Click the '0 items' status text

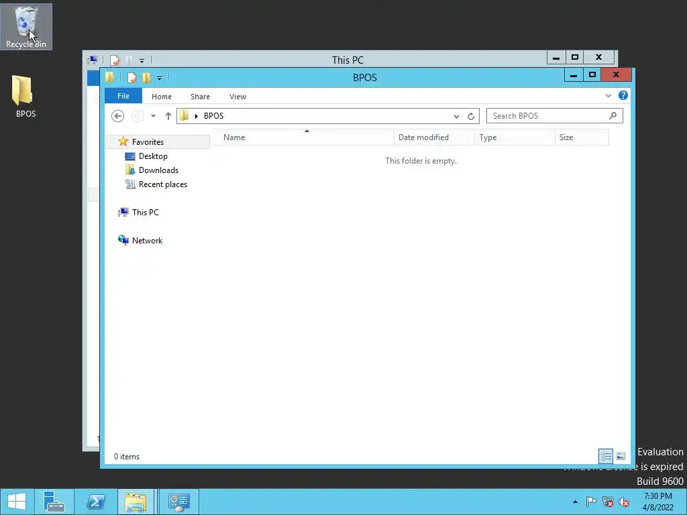coord(127,456)
